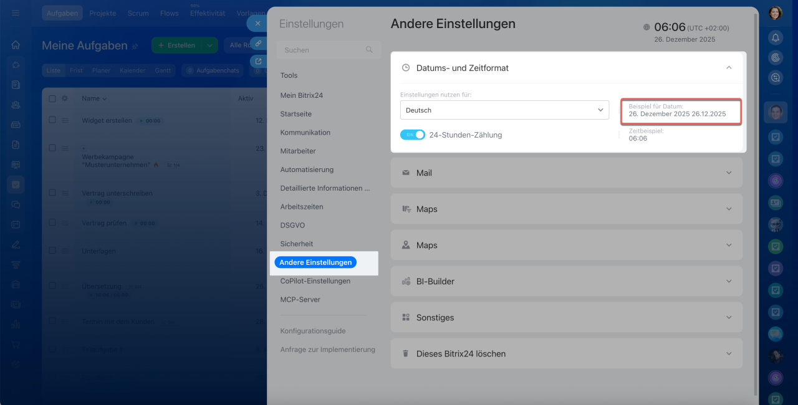Open the bar chart icon in left sidebar
Viewport: 798px width, 405px height.
[16, 324]
